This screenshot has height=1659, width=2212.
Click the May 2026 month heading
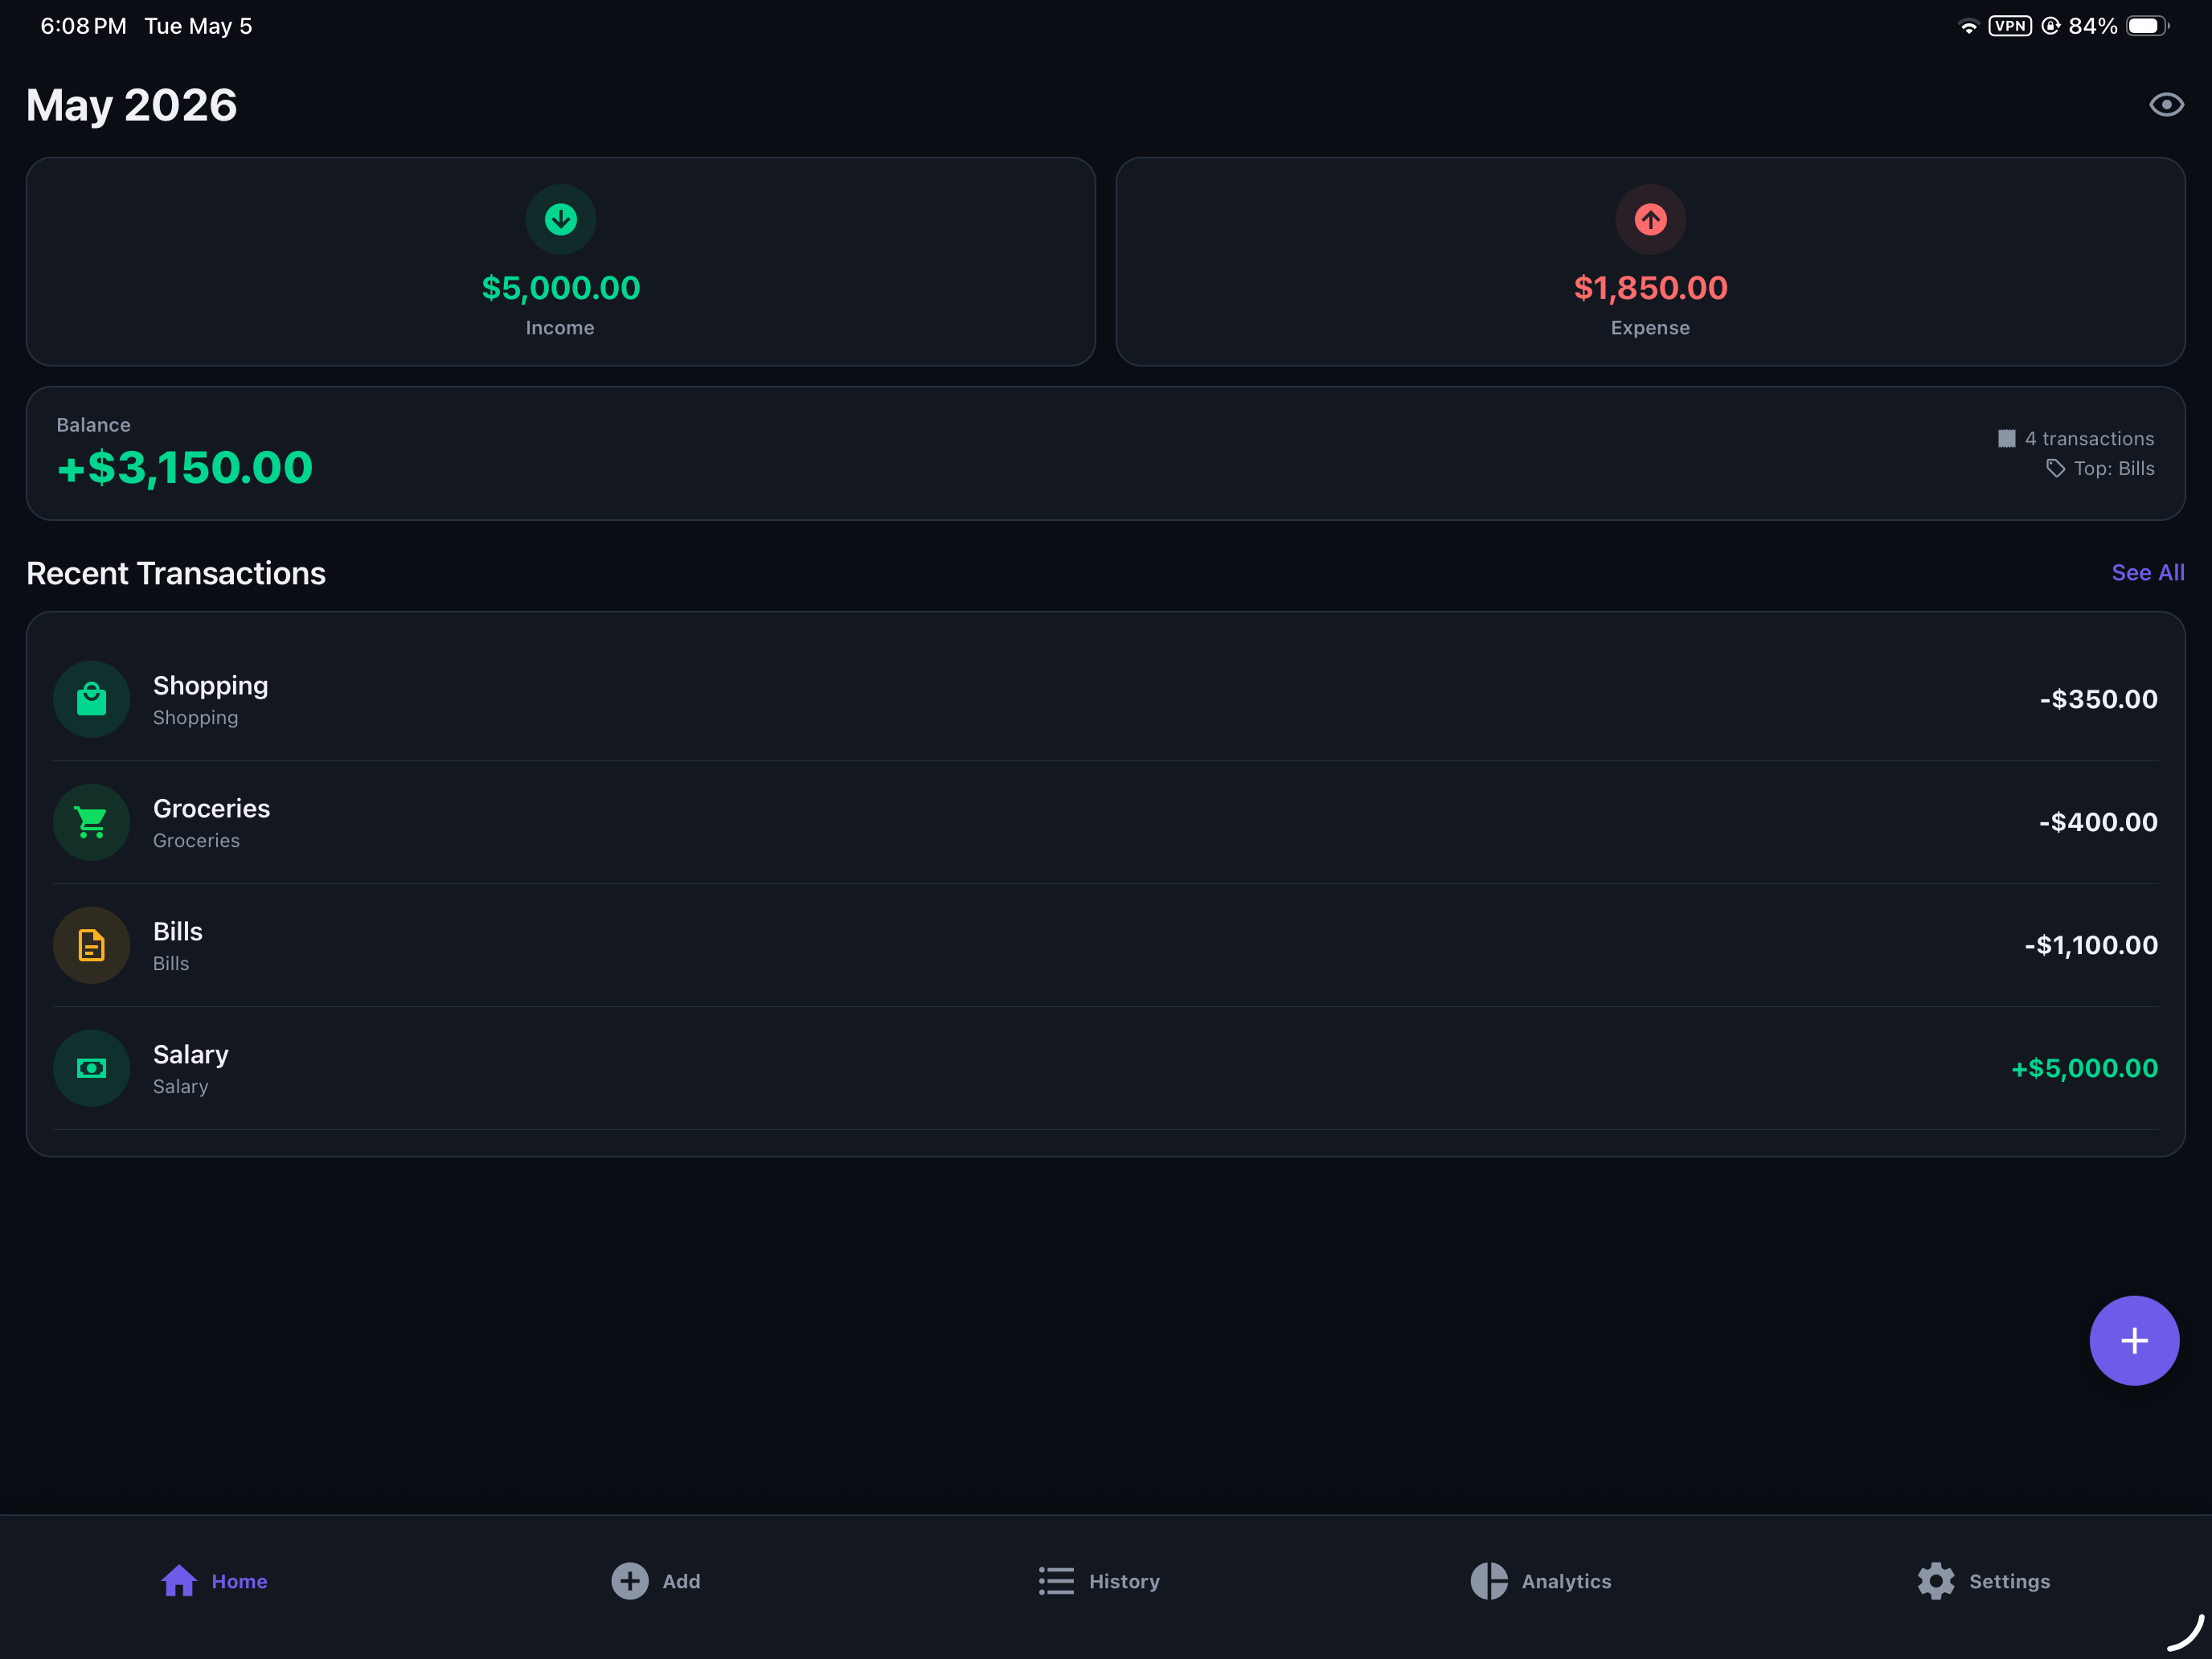[x=131, y=105]
